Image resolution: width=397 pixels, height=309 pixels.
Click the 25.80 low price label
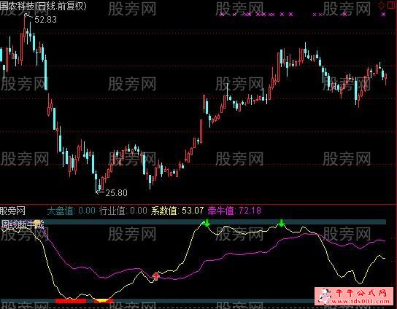click(116, 193)
